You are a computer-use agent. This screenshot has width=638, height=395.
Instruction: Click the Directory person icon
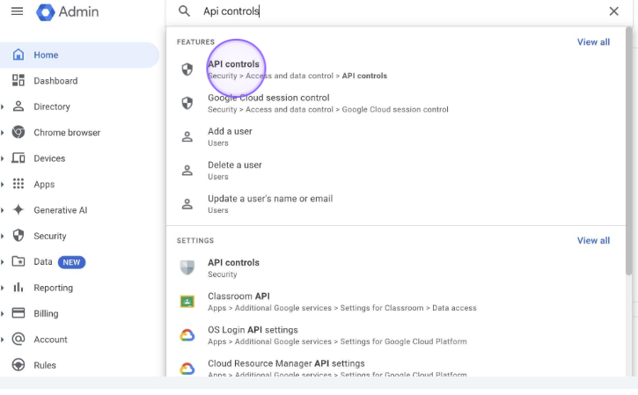pyautogui.click(x=18, y=106)
